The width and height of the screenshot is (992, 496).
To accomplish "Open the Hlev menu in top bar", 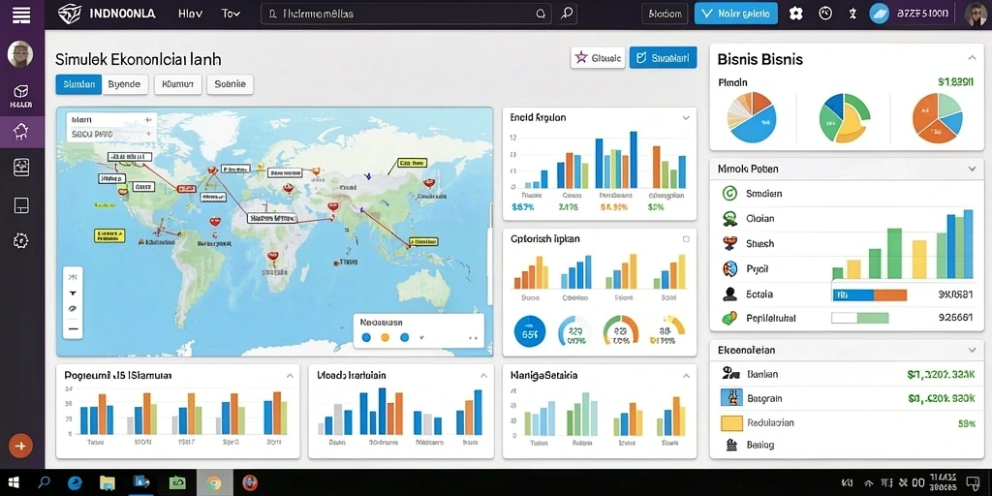I will pyautogui.click(x=191, y=14).
